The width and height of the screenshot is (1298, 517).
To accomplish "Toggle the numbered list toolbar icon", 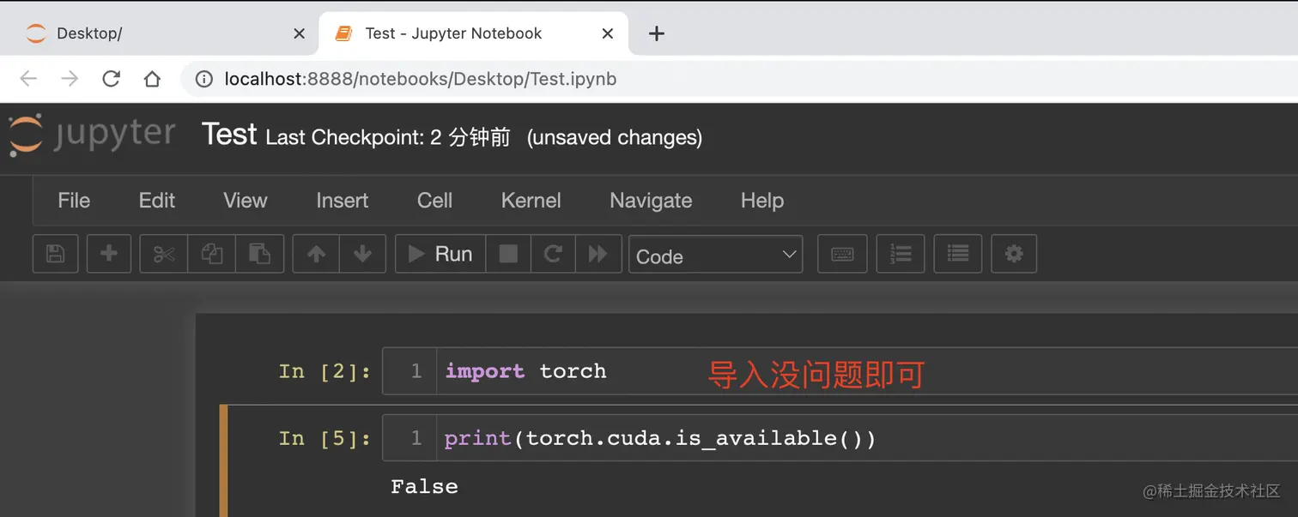I will (x=901, y=254).
